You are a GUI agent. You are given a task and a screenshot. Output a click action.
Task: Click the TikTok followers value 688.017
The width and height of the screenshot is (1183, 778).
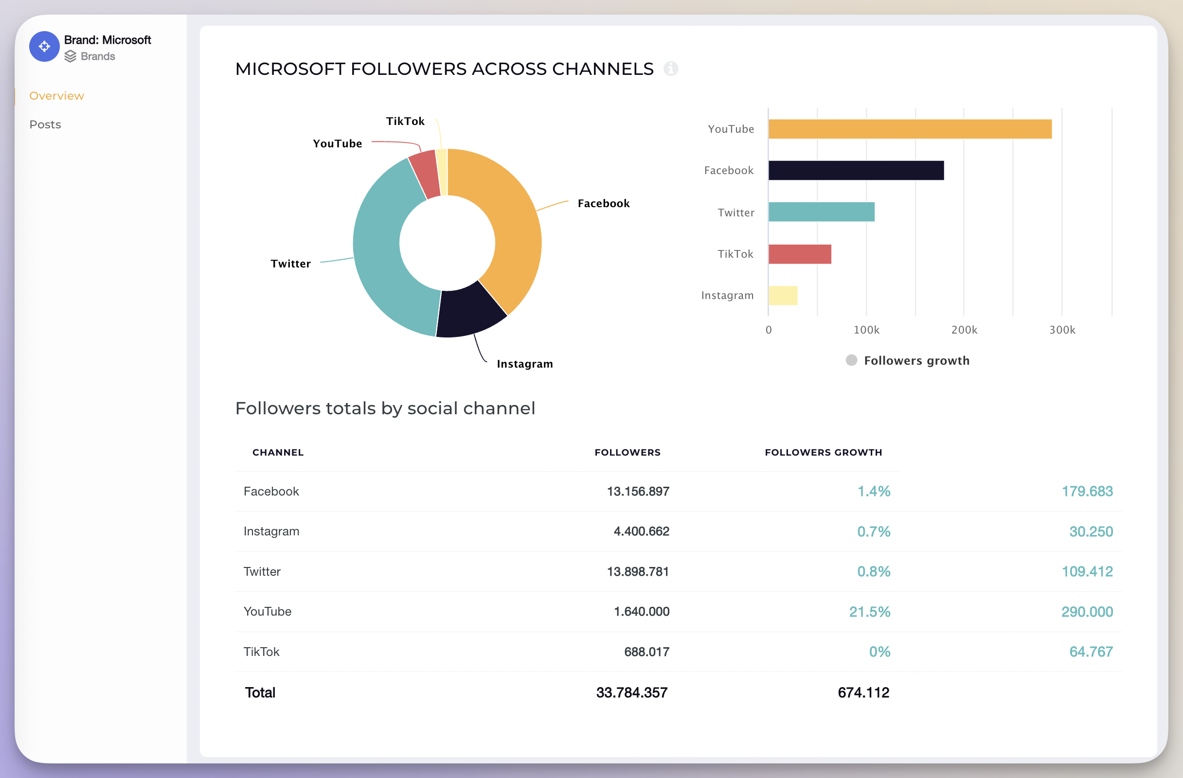(646, 652)
